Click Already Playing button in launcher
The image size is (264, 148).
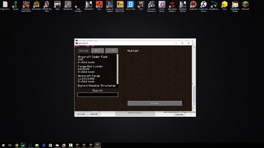pyautogui.click(x=135, y=113)
